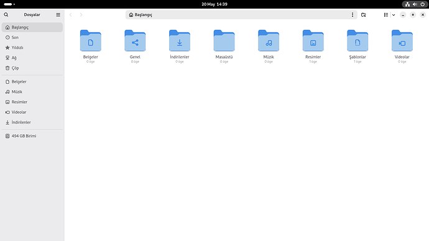Click the volume icon in system tray
Viewport: 429px width, 241px height.
coord(415,4)
